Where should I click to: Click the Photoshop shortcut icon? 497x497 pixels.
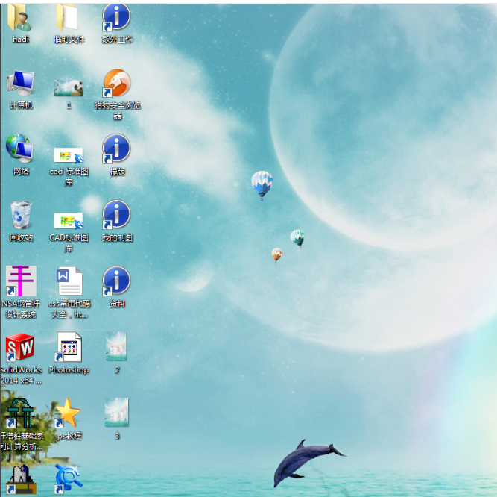69,347
